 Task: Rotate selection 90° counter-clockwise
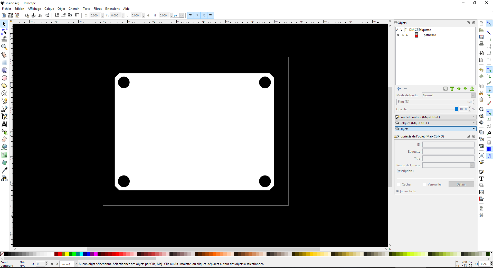point(27,15)
